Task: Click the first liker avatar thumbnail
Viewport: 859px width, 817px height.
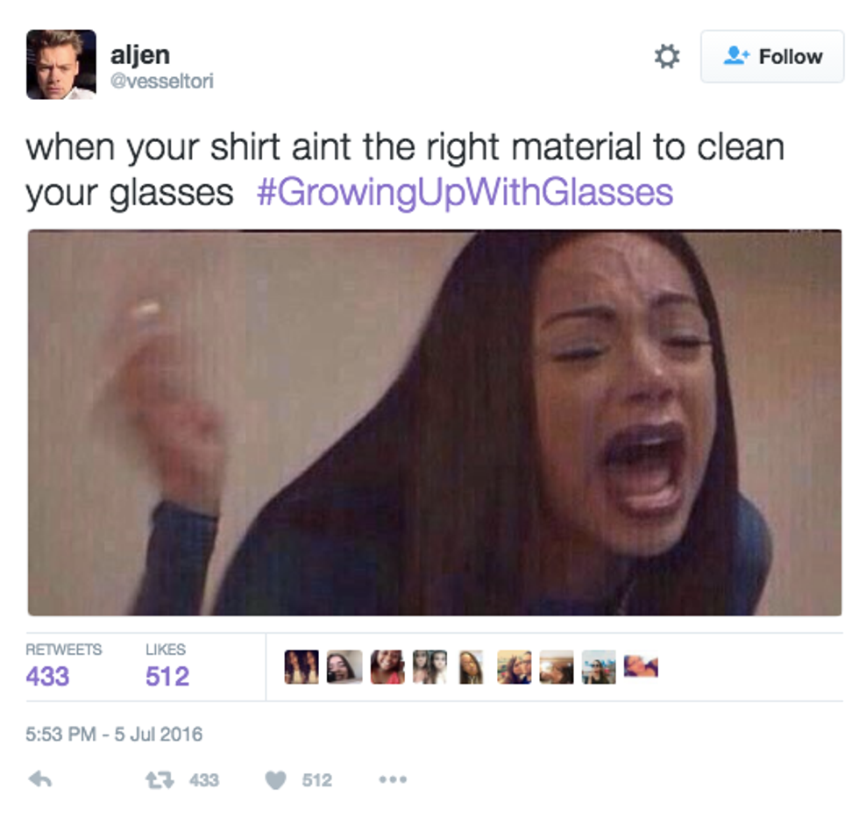Action: 302,667
